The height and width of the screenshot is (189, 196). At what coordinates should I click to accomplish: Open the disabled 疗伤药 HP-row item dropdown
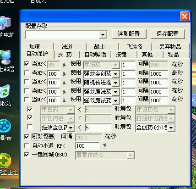point(115,65)
